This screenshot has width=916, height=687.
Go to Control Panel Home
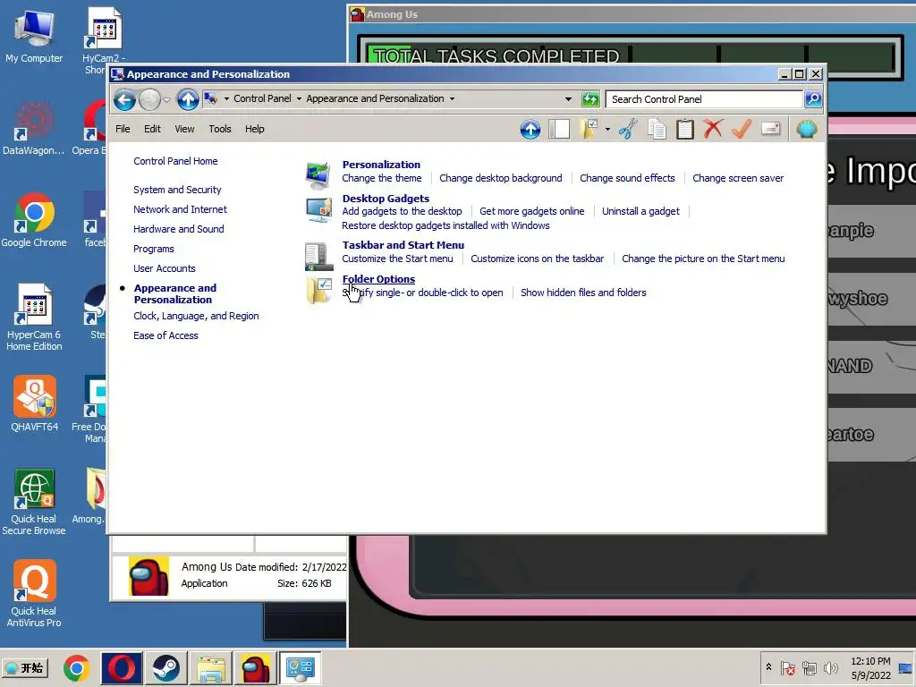pyautogui.click(x=175, y=161)
